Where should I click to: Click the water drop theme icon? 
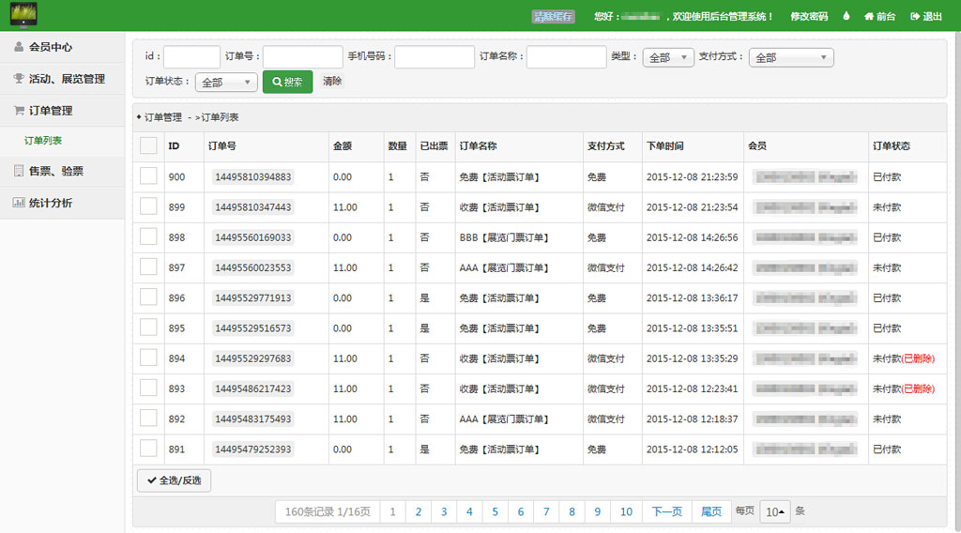coord(846,16)
